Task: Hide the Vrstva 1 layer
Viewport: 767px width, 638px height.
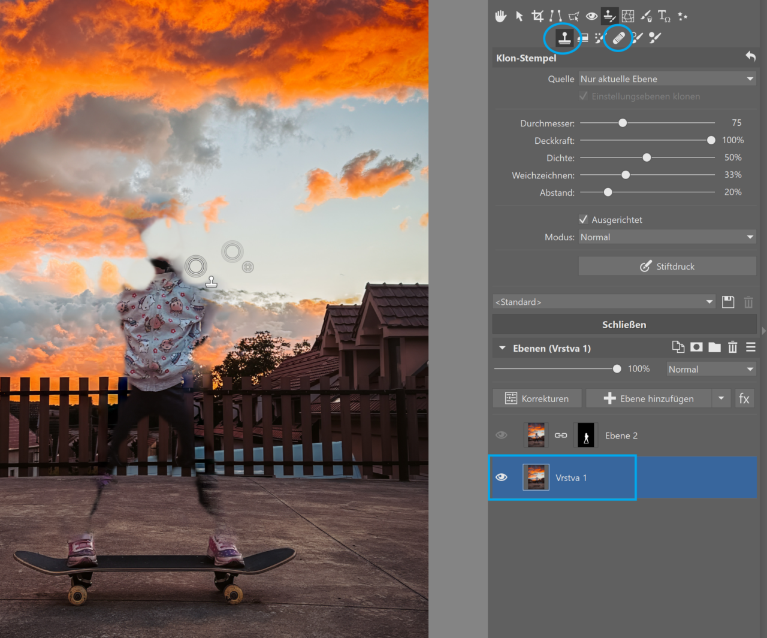Action: pos(502,477)
